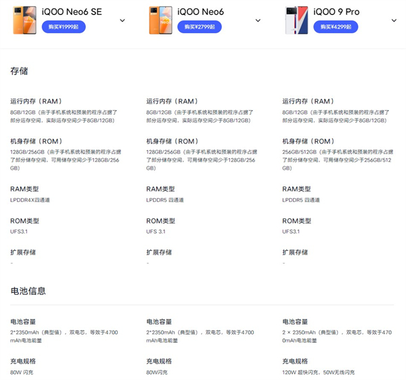This screenshot has width=406, height=380.
Task: Select the iQOO Neo6 SE title text
Action: click(x=72, y=12)
